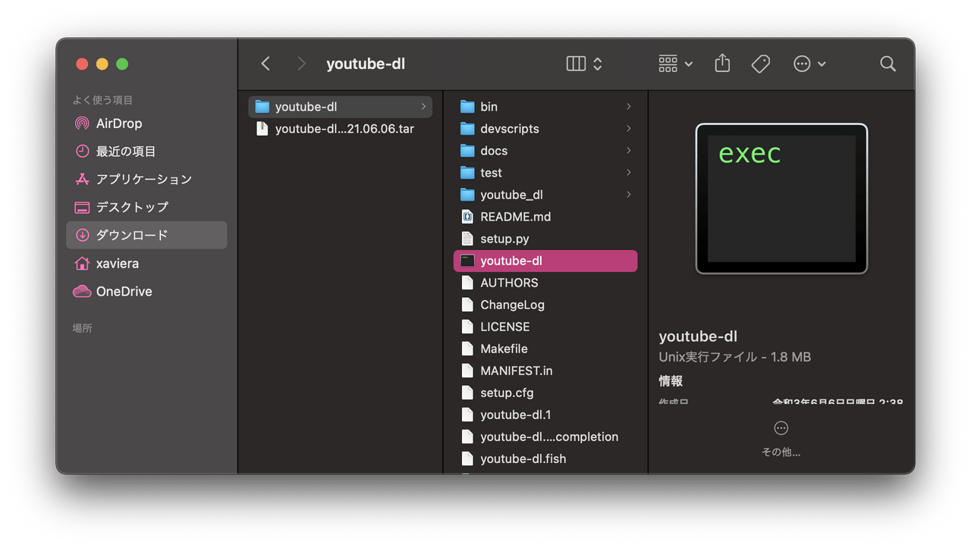
Task: Select the youtube-dl.1 file
Action: [x=545, y=415]
